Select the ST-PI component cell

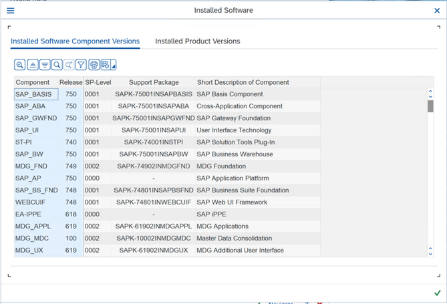pyautogui.click(x=36, y=142)
